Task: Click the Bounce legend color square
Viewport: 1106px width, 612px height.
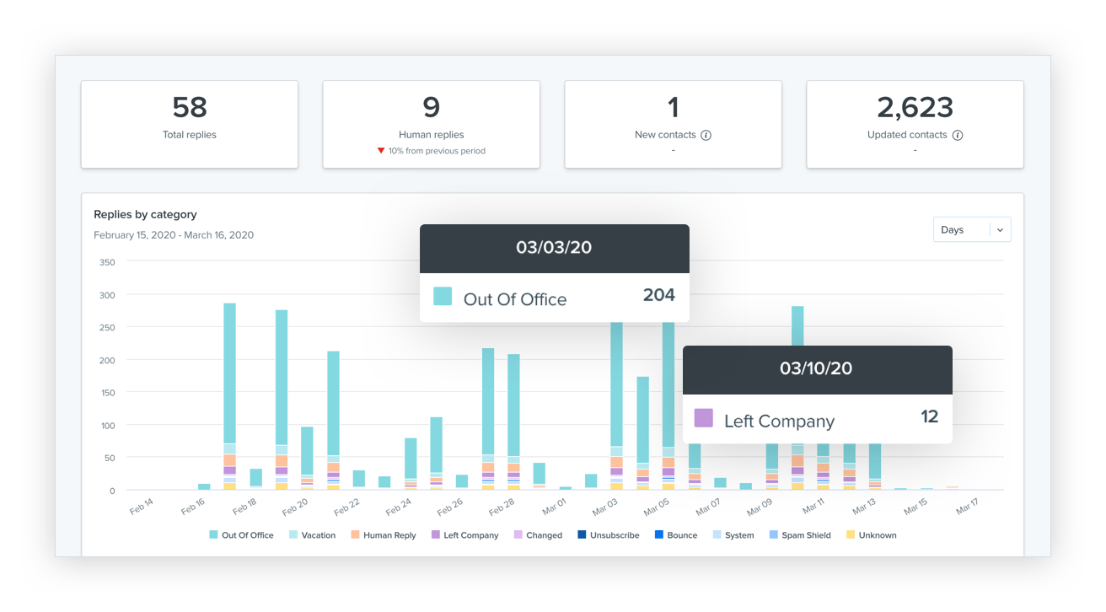Action: 659,534
